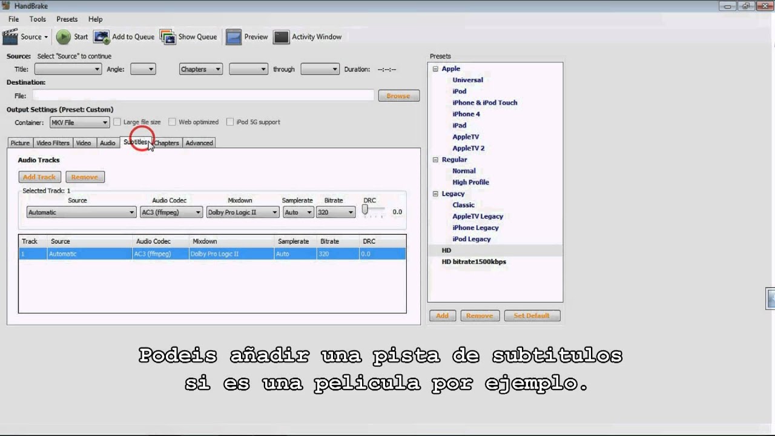Click the presets Remove button
Viewport: 775px width, 436px height.
480,315
